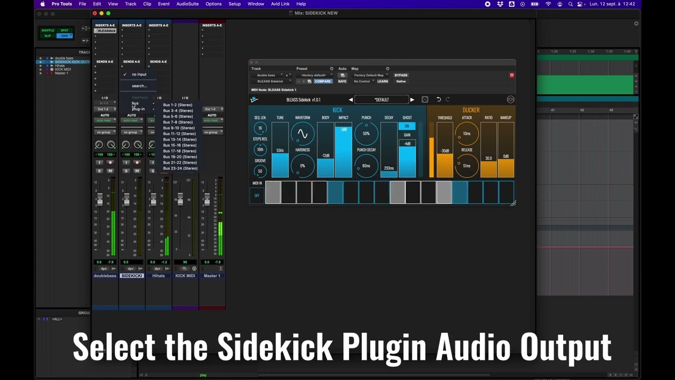Click the left pan knob on doublebass channel
This screenshot has height=380, width=675.
click(99, 145)
